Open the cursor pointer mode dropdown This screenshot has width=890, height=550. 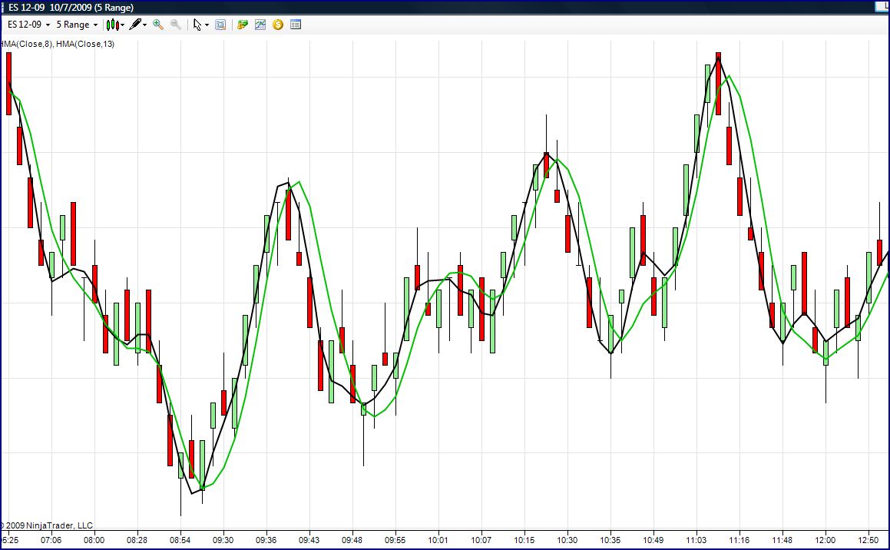200,25
